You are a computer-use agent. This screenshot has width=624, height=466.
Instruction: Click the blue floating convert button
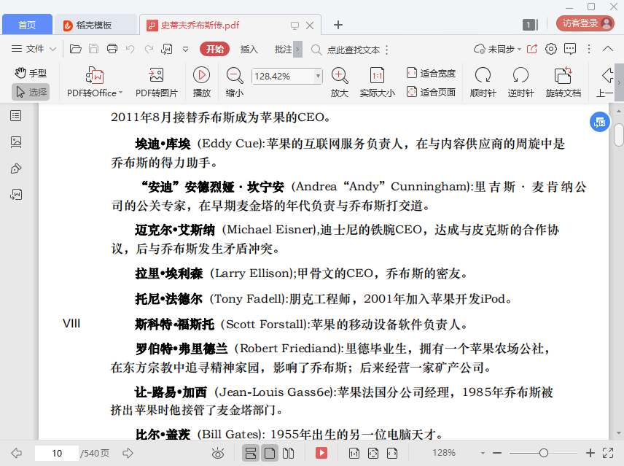coord(600,123)
